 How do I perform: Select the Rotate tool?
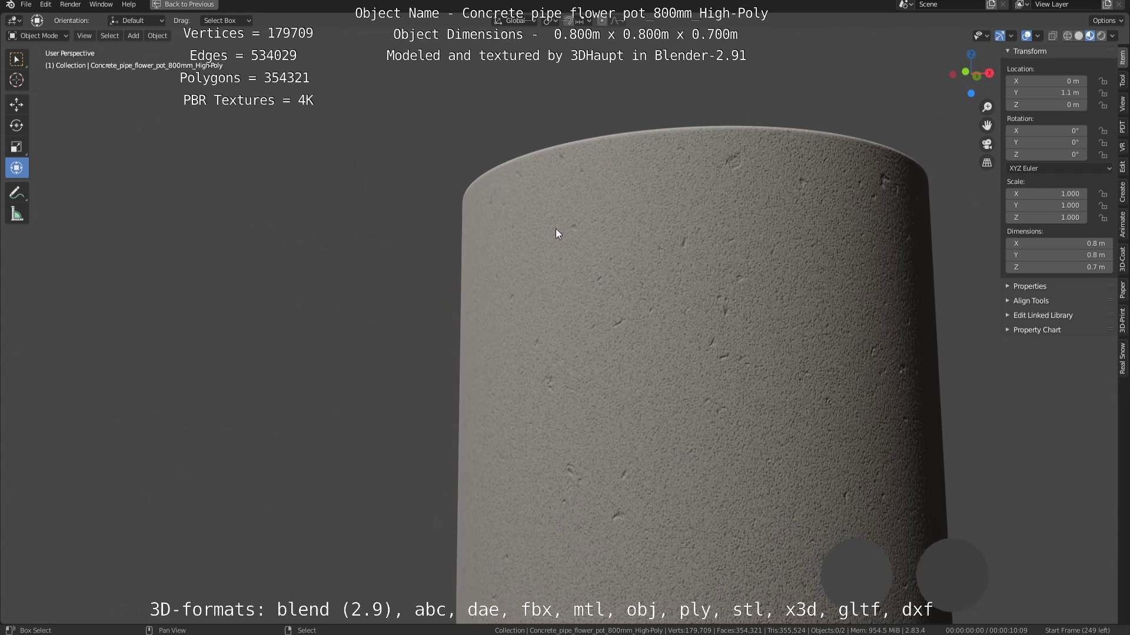coord(16,126)
